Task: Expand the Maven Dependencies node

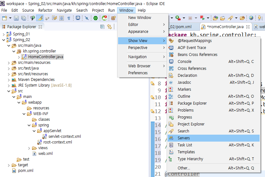Action: click(9, 80)
